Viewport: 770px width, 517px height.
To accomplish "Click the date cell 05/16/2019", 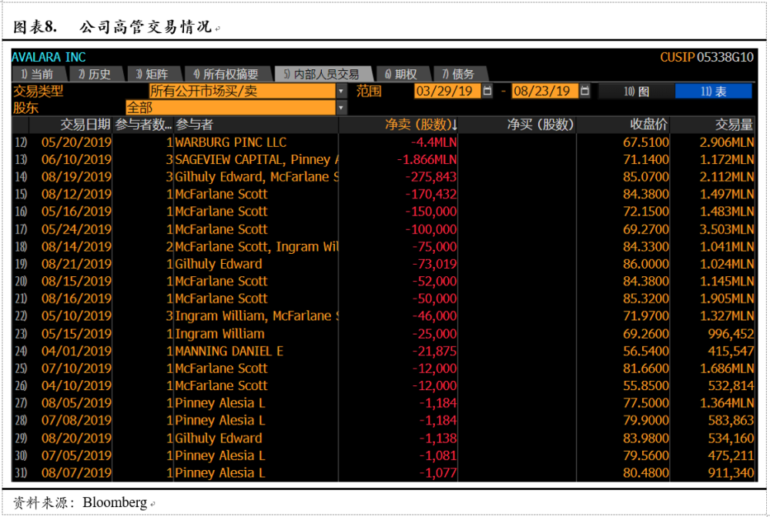I will [x=76, y=212].
